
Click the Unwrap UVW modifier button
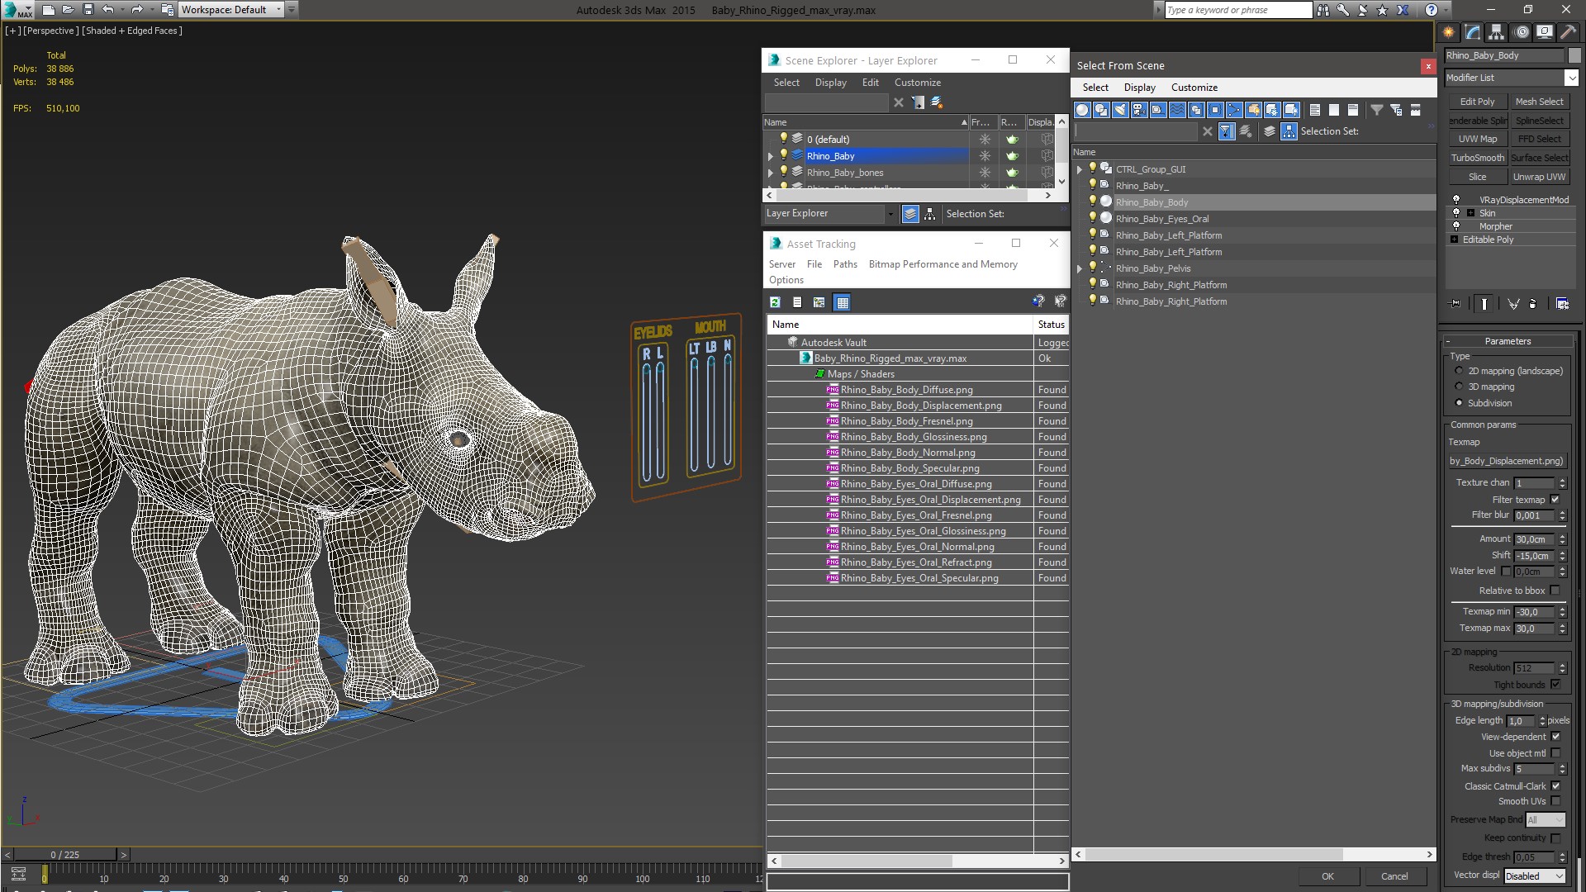tap(1539, 177)
